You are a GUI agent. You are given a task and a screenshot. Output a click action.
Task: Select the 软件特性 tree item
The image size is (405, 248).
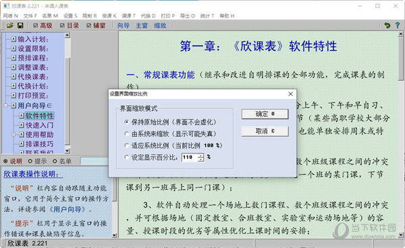(x=39, y=116)
